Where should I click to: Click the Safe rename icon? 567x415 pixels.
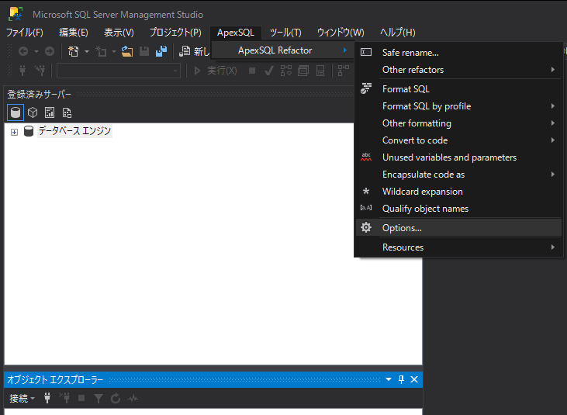[366, 53]
